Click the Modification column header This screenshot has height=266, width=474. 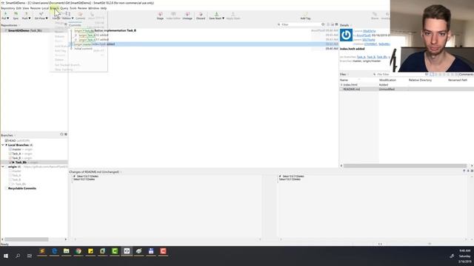pos(387,81)
